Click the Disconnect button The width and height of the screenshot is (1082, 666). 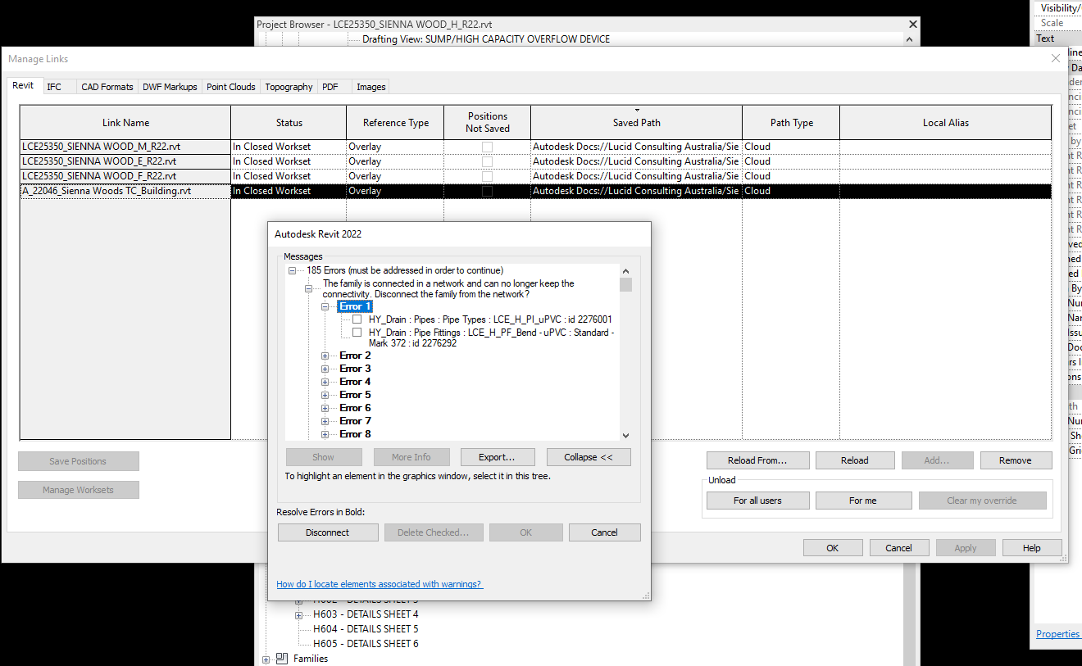click(327, 532)
